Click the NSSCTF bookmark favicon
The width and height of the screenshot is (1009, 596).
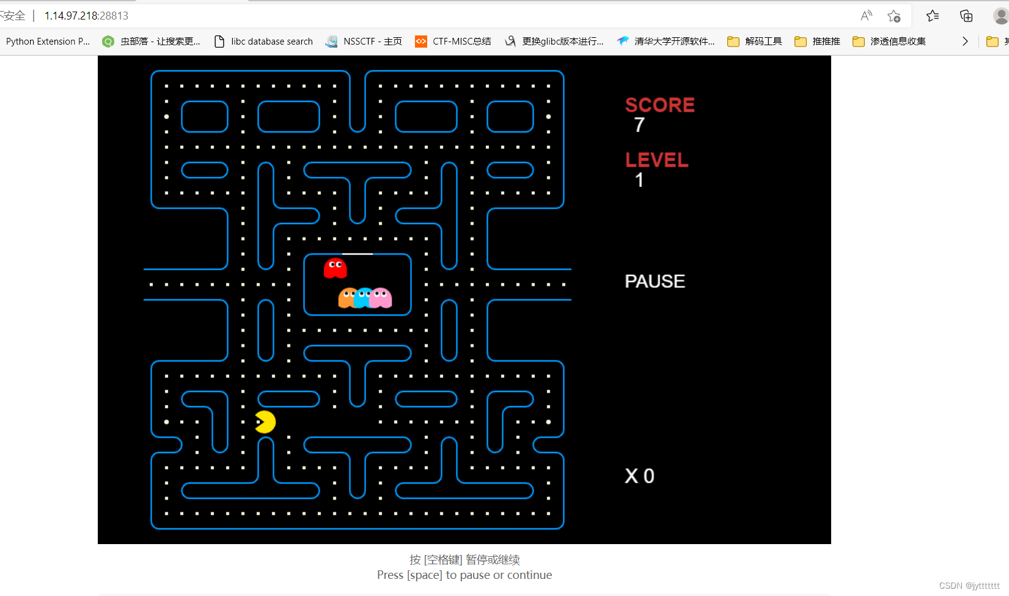[331, 42]
